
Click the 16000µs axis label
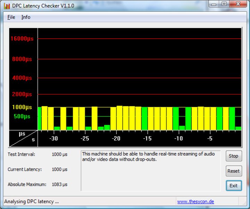point(22,39)
